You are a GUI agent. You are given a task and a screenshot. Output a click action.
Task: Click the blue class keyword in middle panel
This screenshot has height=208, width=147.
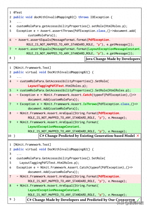point(125,104)
